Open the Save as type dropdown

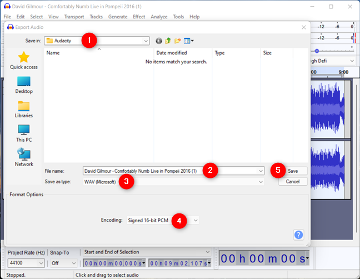click(x=261, y=182)
